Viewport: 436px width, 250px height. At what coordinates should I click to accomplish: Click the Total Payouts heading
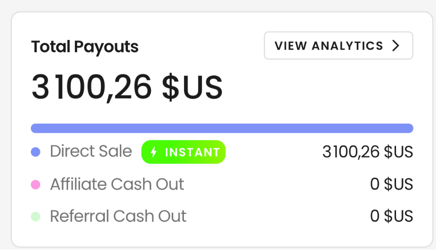[x=85, y=47]
